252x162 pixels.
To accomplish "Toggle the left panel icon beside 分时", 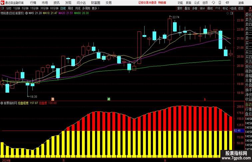I will (2, 8).
